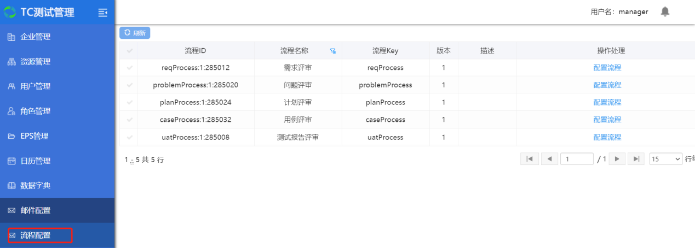Screen dimensions: 695x248
Task: Open 配置流程 for the uatProcess row
Action: [x=607, y=137]
